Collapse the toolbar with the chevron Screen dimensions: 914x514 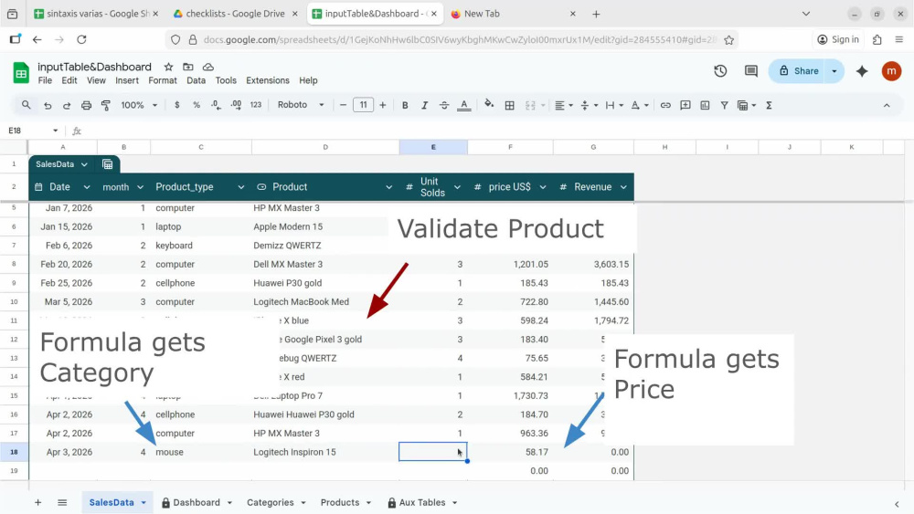pos(887,105)
